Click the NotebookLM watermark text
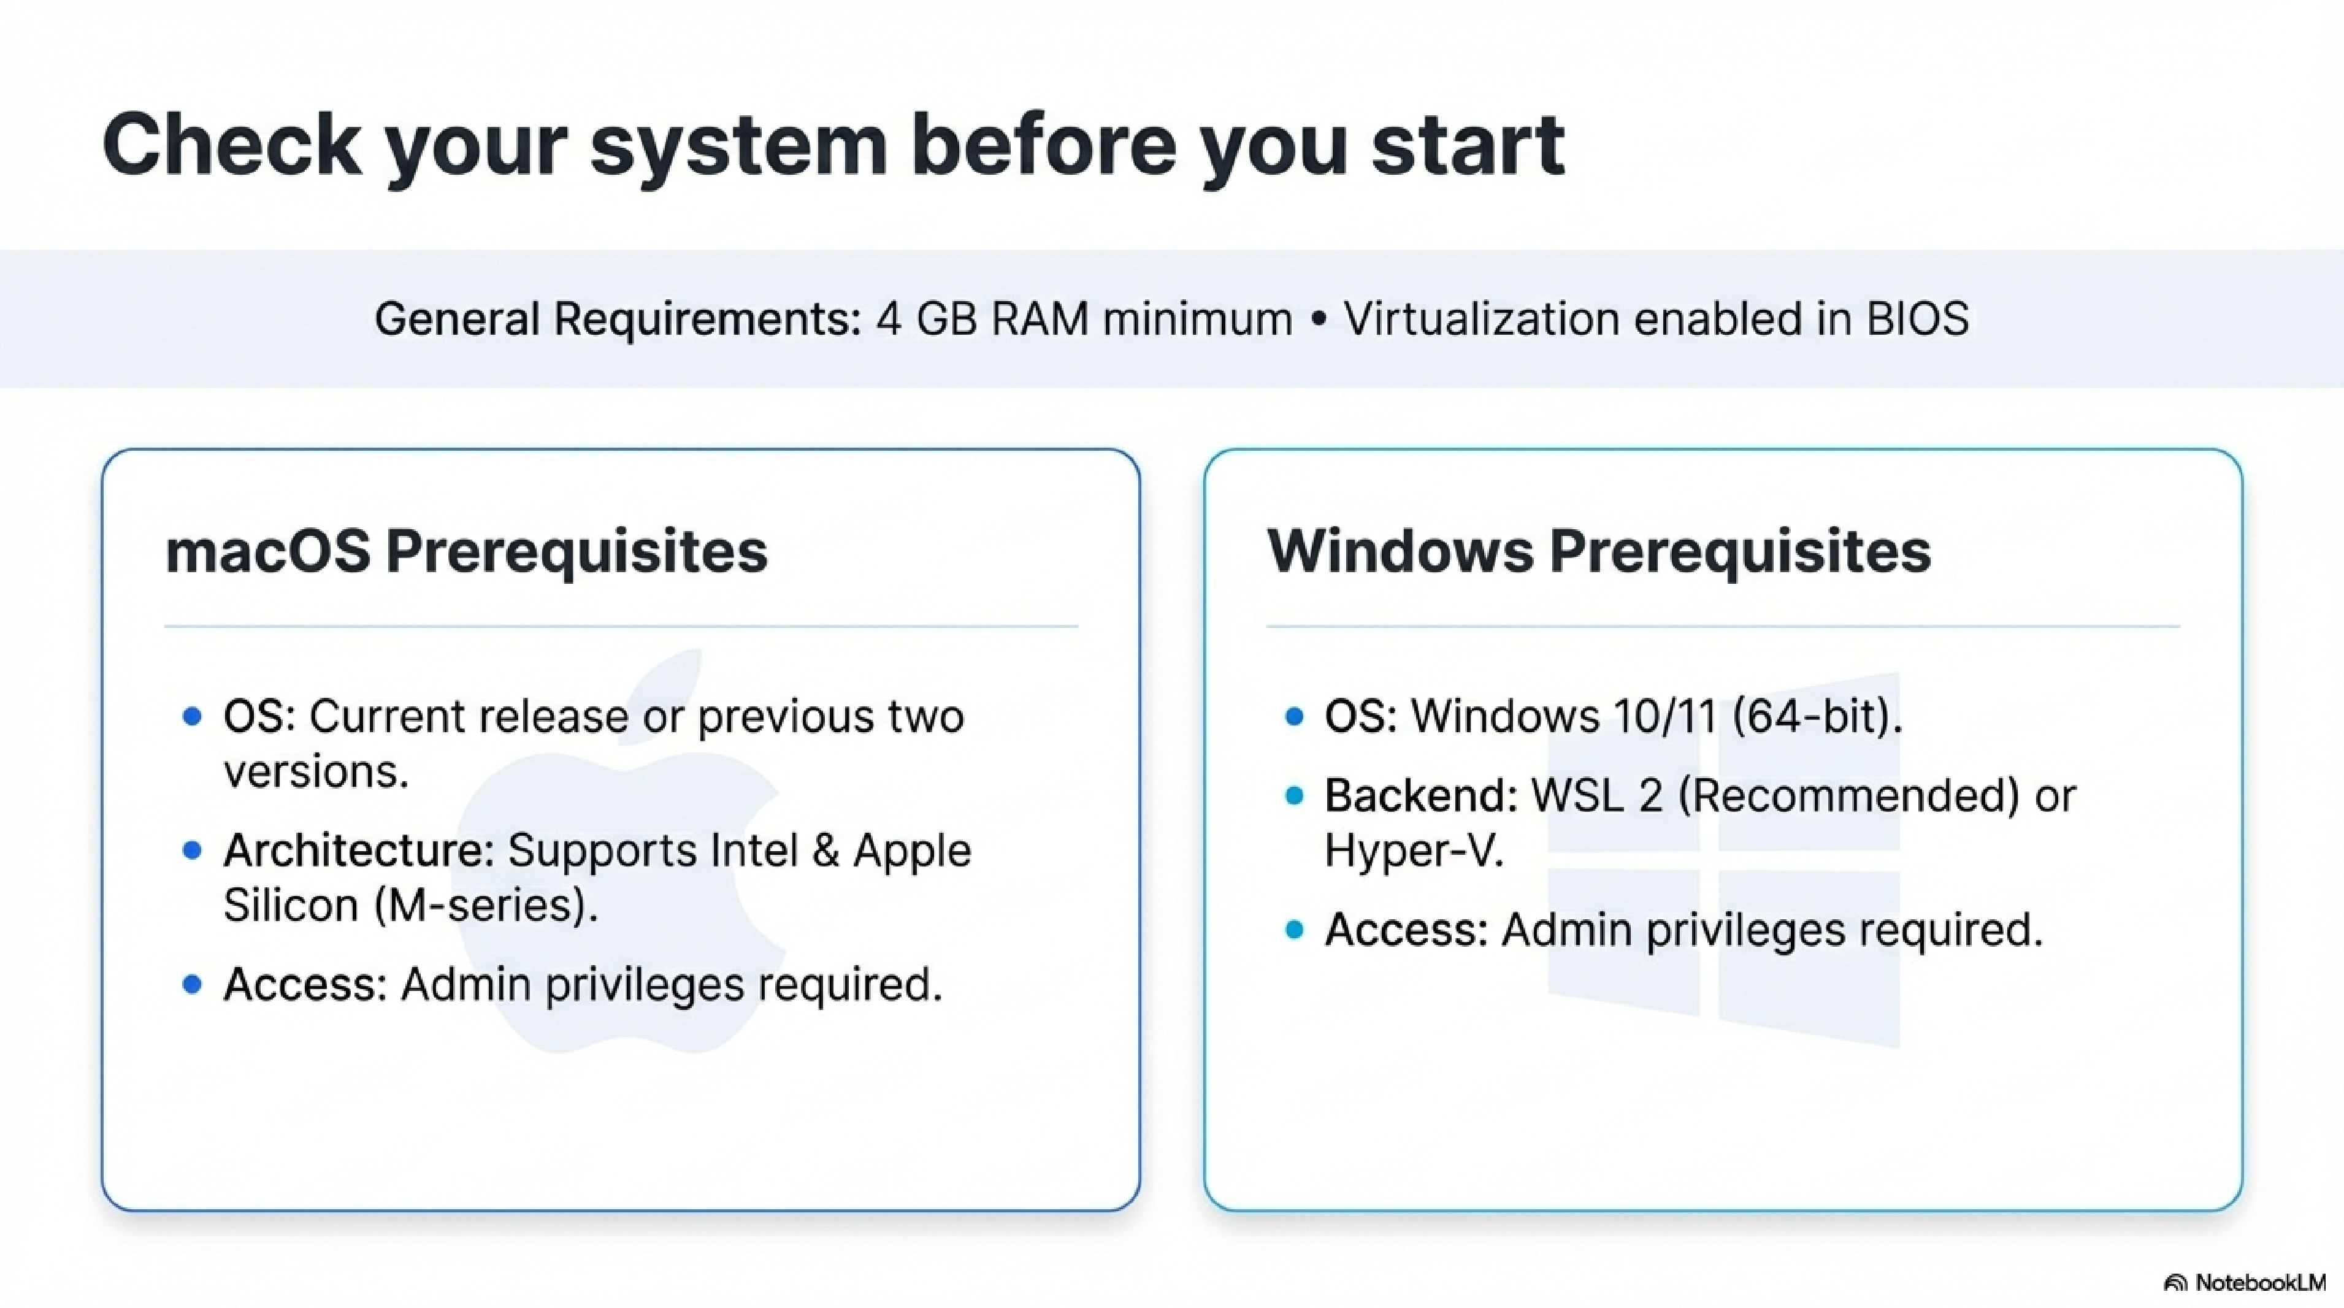2344x1308 pixels. click(2261, 1283)
